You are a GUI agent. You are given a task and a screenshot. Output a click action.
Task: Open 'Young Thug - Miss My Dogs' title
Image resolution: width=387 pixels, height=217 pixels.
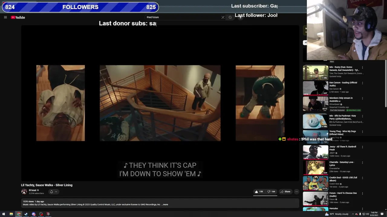pyautogui.click(x=343, y=133)
